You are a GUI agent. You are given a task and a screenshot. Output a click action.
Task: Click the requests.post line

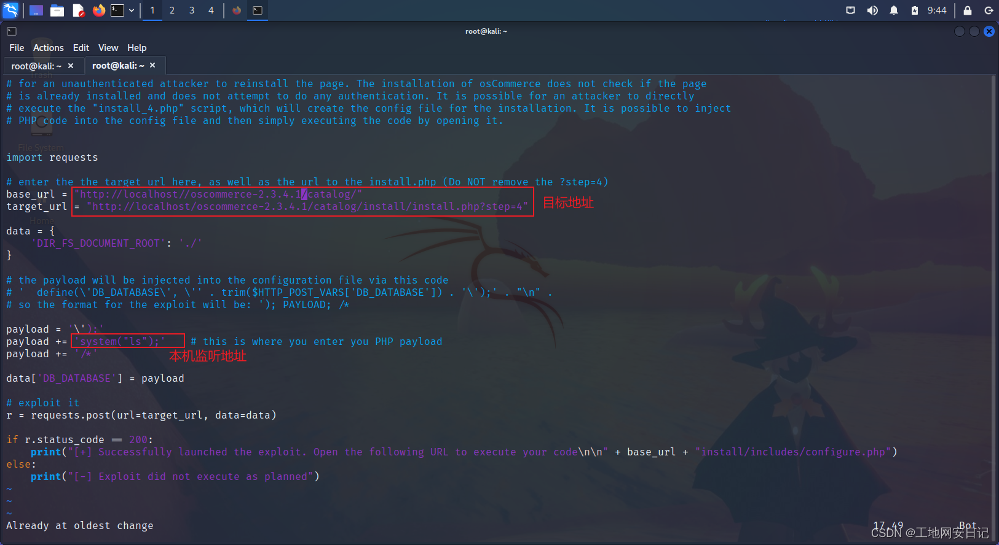141,416
